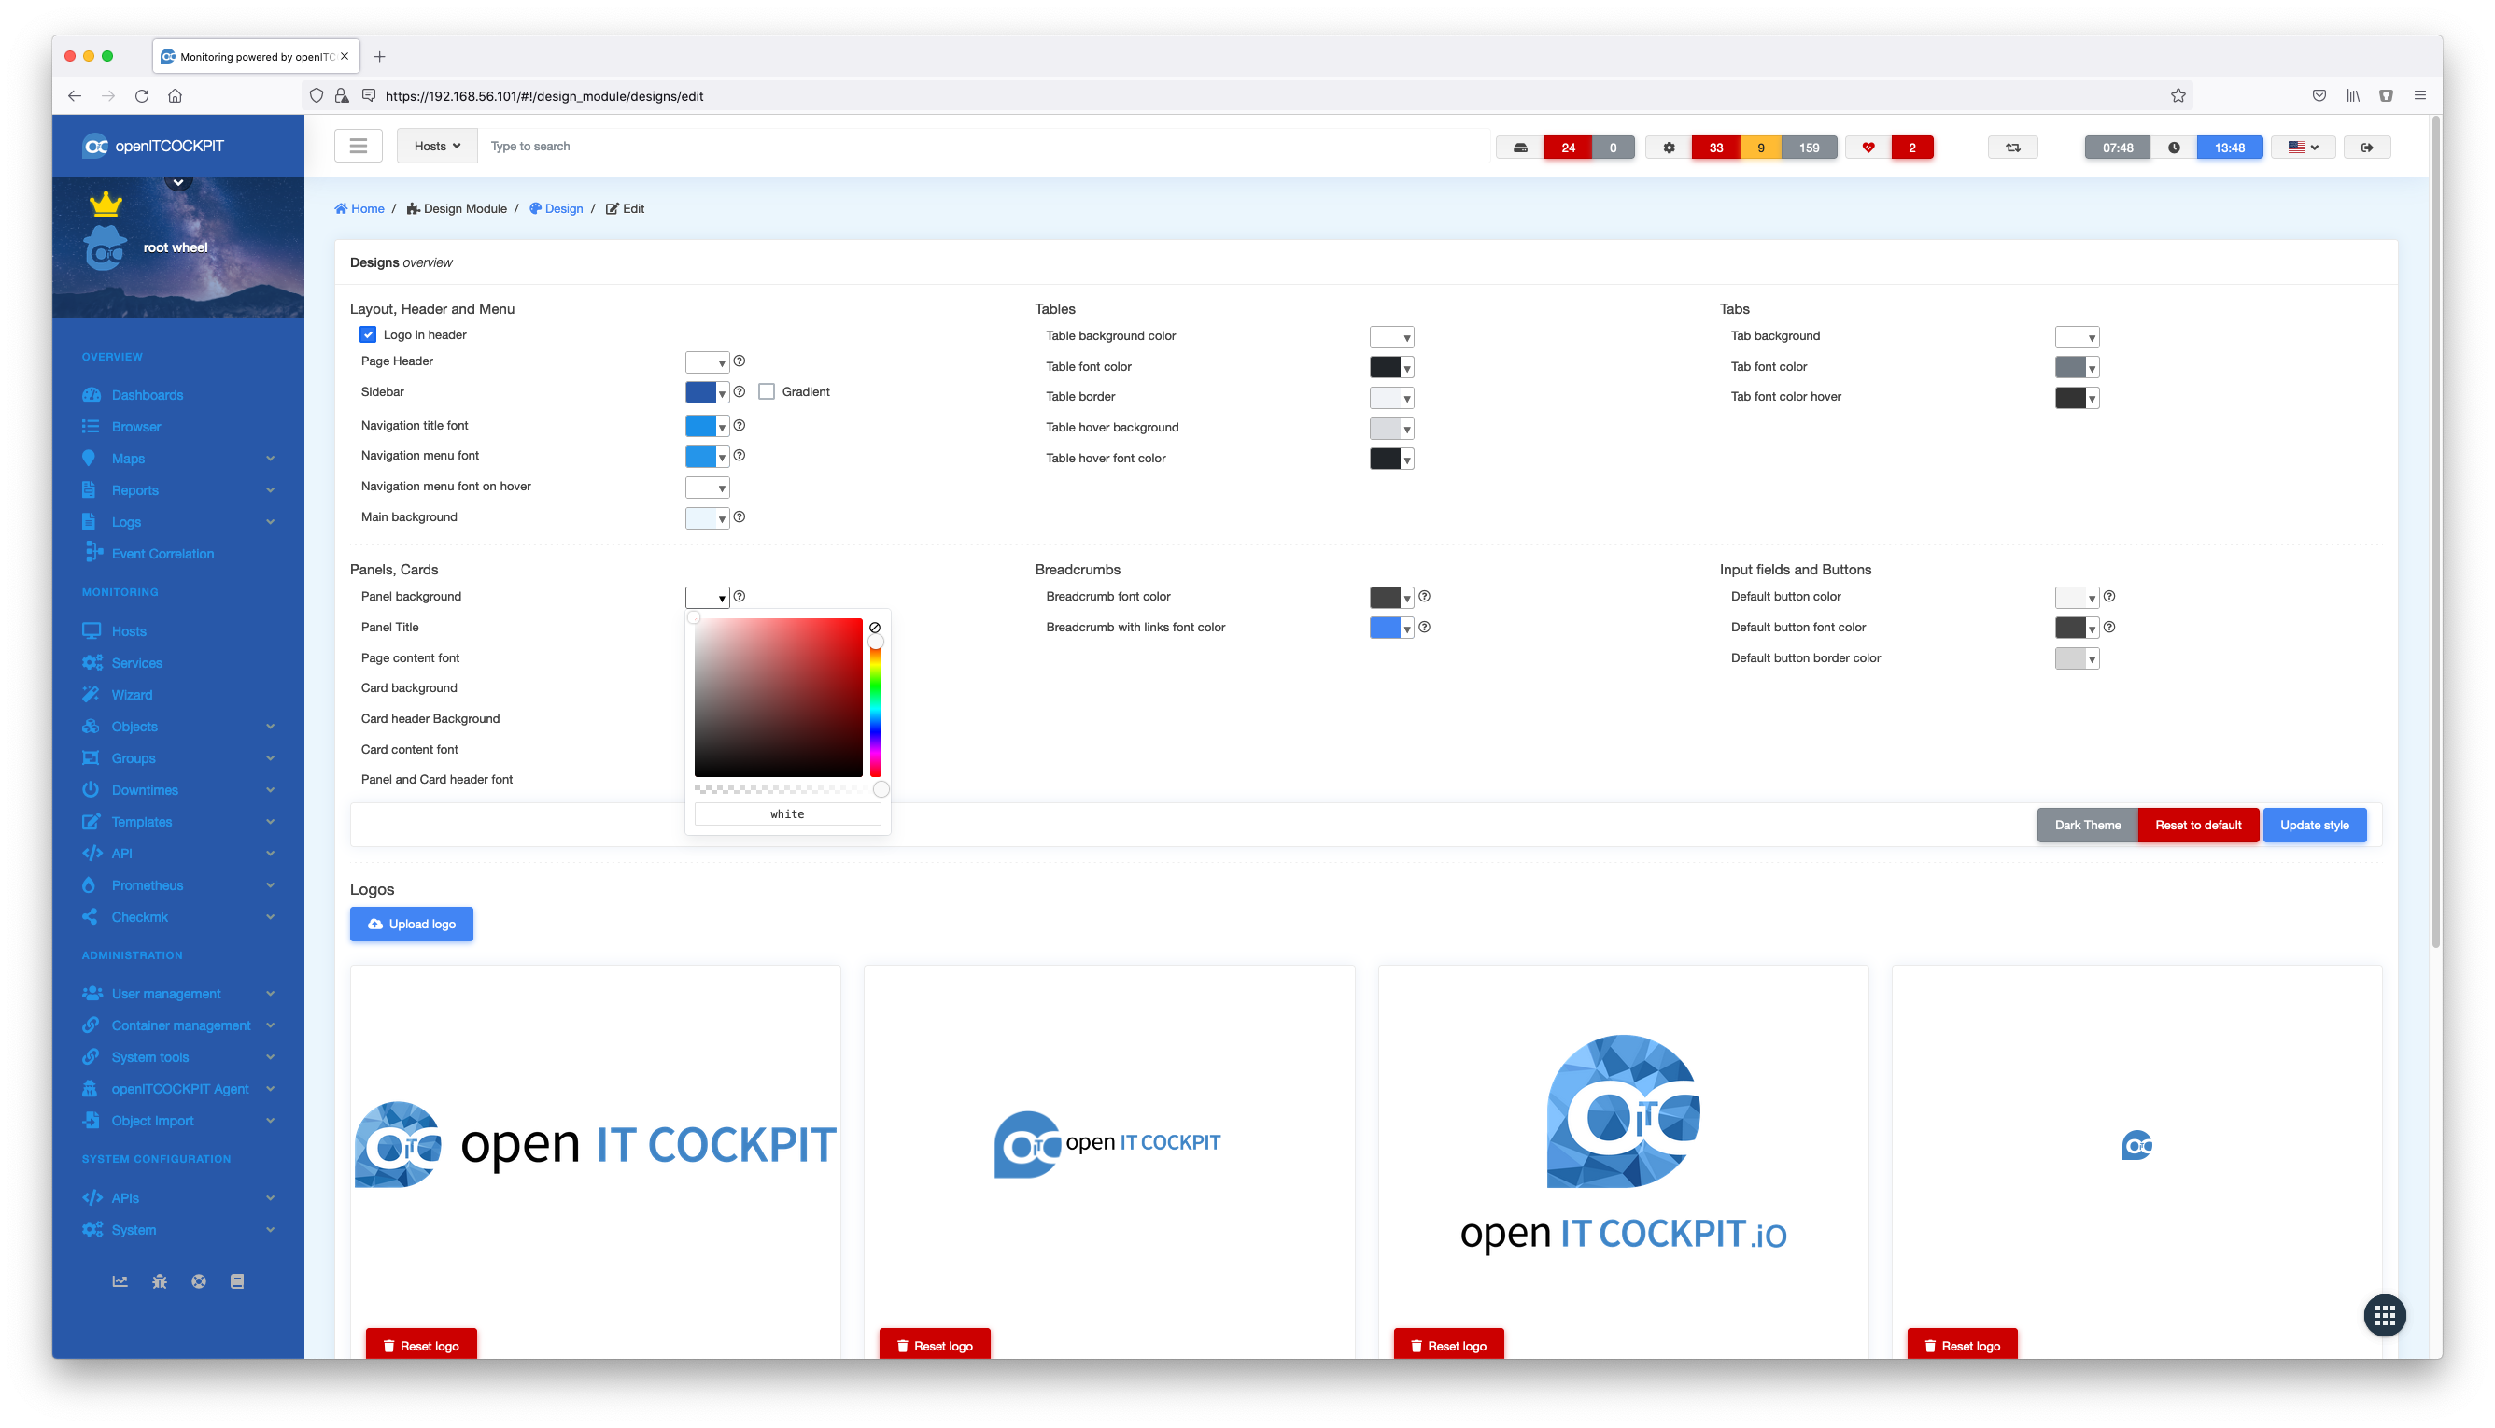This screenshot has width=2495, height=1428.
Task: Open a new browser tab
Action: [x=379, y=56]
